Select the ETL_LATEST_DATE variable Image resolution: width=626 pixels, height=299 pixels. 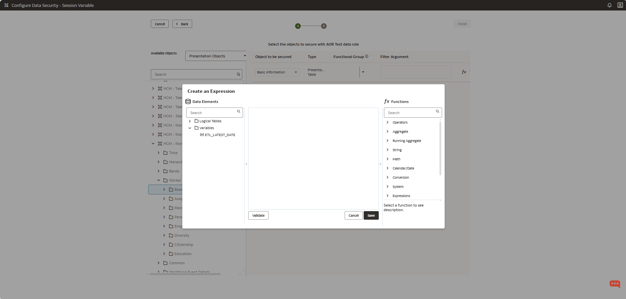220,135
